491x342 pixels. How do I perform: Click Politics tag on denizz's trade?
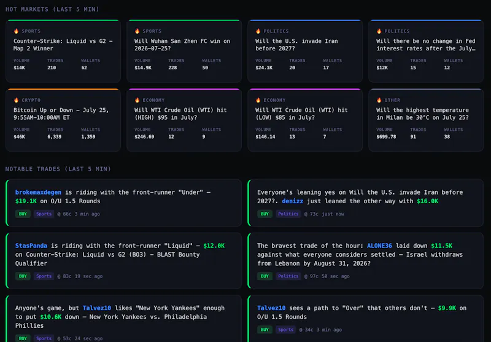[x=288, y=214]
